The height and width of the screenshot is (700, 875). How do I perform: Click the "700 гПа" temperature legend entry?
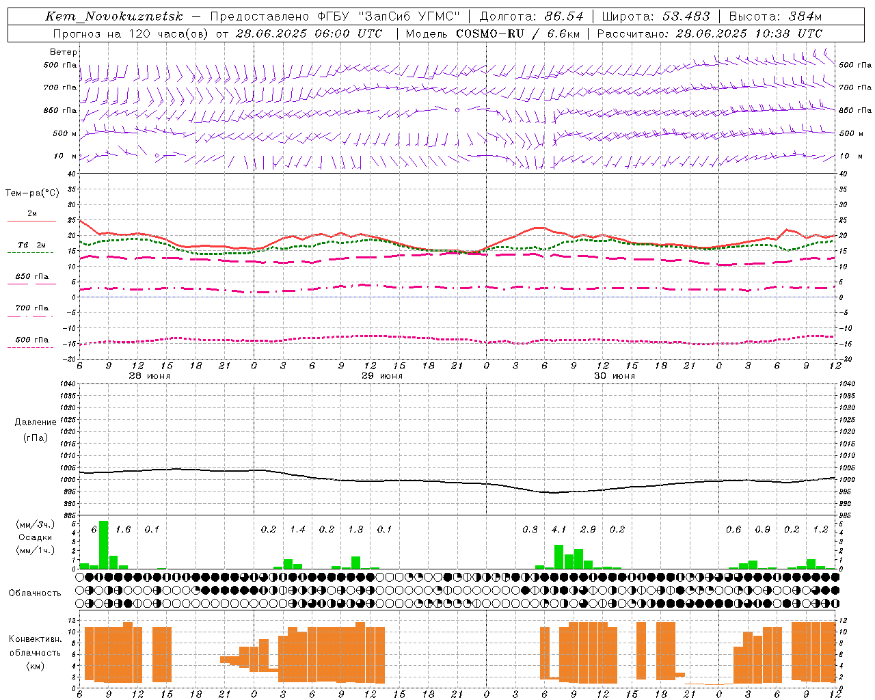[x=31, y=308]
